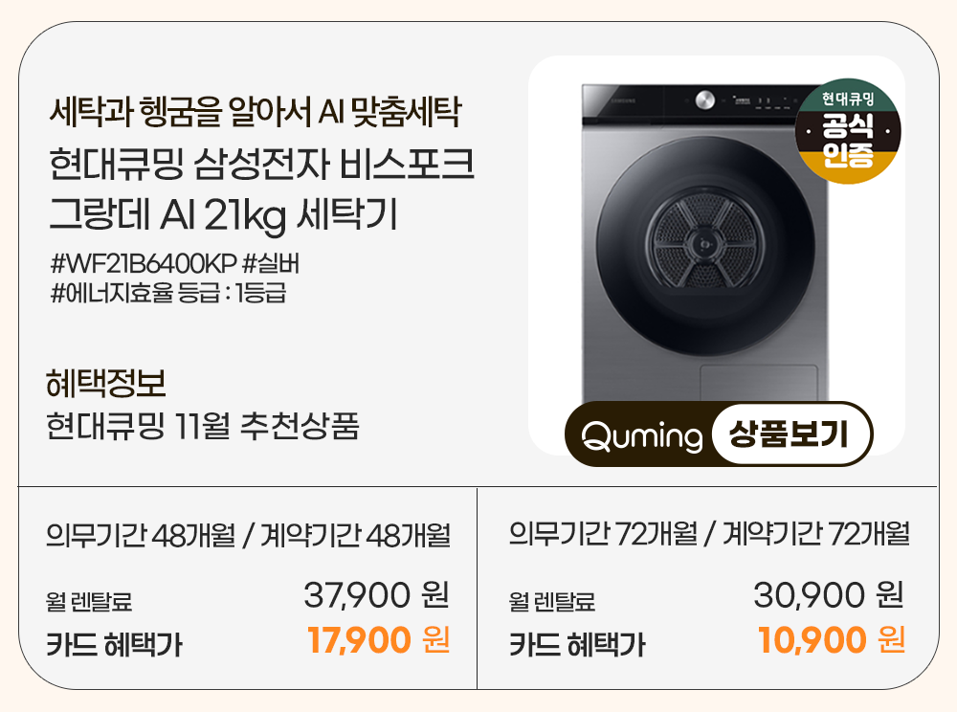Select the product title 비스포크 그랑데 AI text
This screenshot has height=712, width=957.
click(x=262, y=189)
